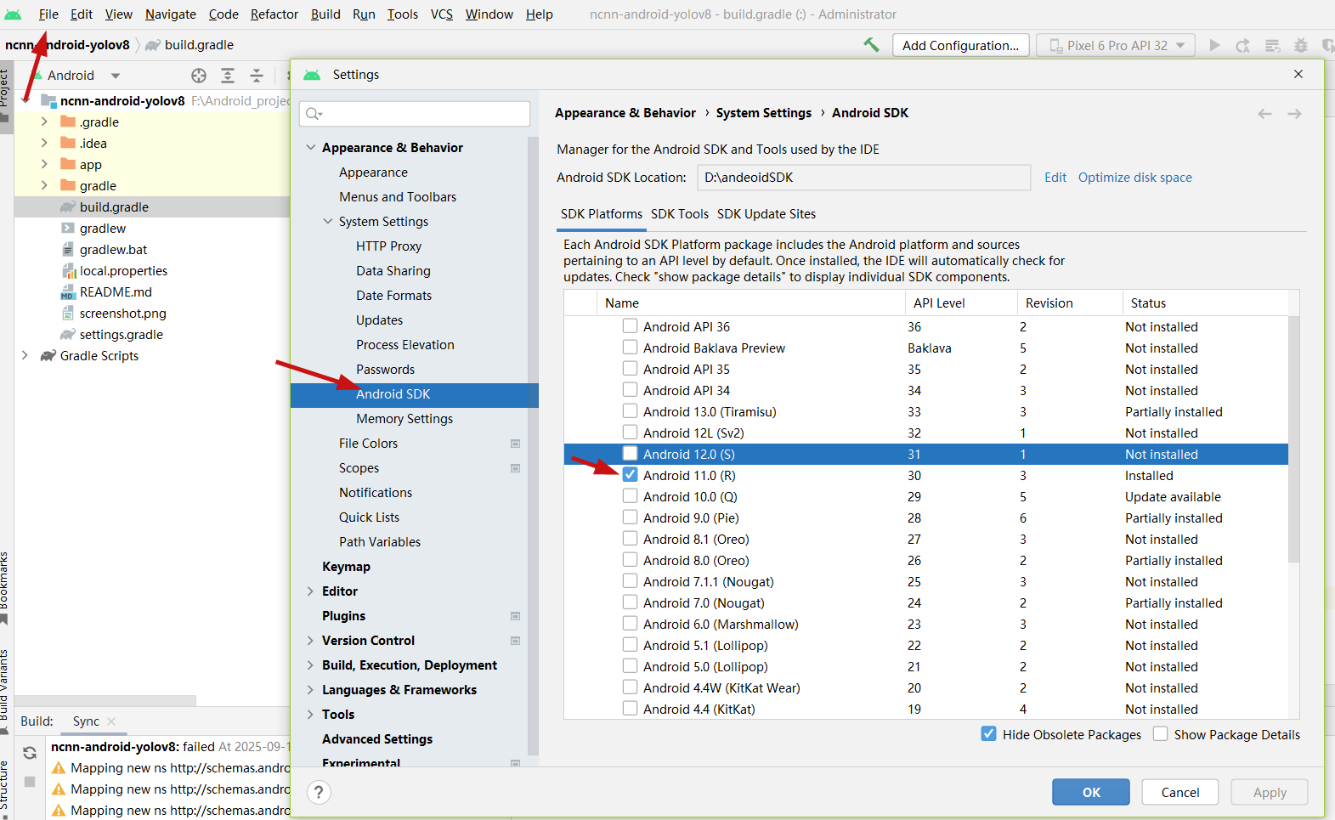Click the project-level icon beside Version Control
The image size is (1335, 820).
click(515, 641)
